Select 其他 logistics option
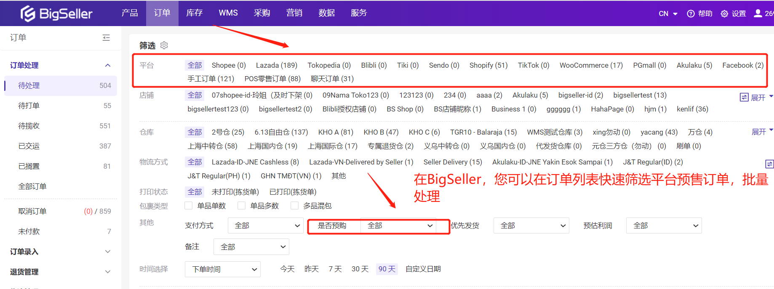 point(339,176)
